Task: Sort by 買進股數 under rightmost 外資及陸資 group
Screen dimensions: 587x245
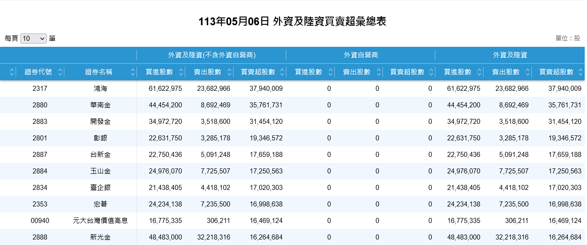Action: pyautogui.click(x=479, y=72)
